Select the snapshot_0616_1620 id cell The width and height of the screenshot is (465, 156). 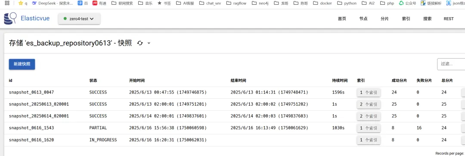point(31,140)
